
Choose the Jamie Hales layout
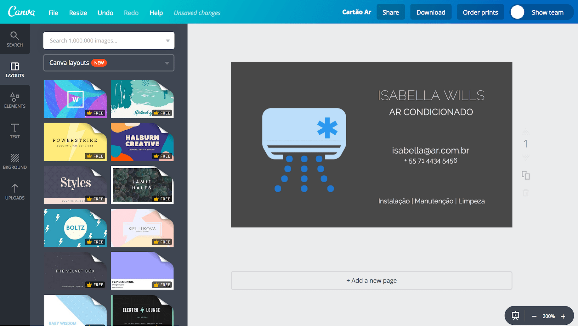tap(142, 185)
